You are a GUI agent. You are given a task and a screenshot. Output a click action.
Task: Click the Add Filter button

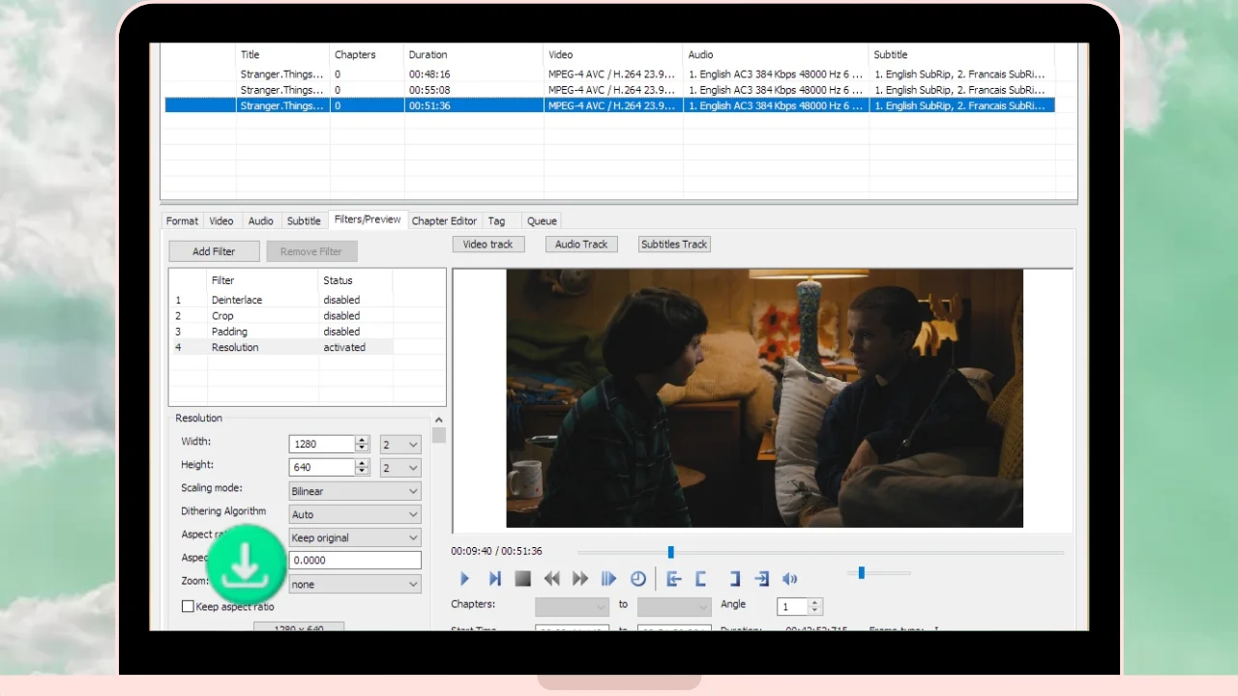point(214,251)
